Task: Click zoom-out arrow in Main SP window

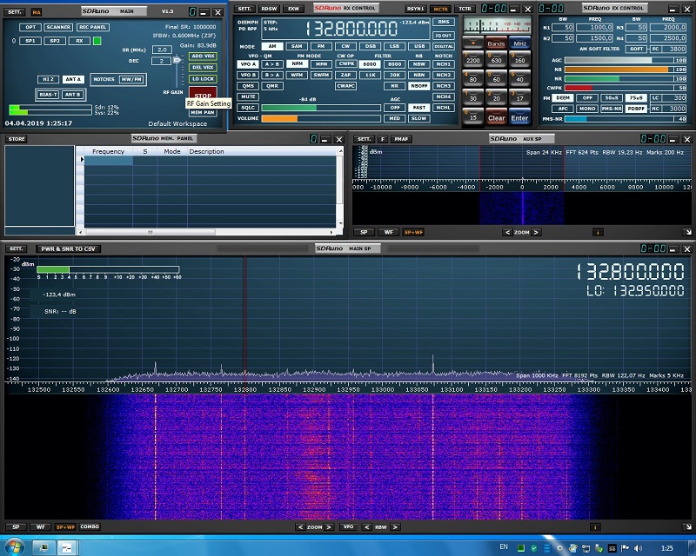Action: [300, 527]
